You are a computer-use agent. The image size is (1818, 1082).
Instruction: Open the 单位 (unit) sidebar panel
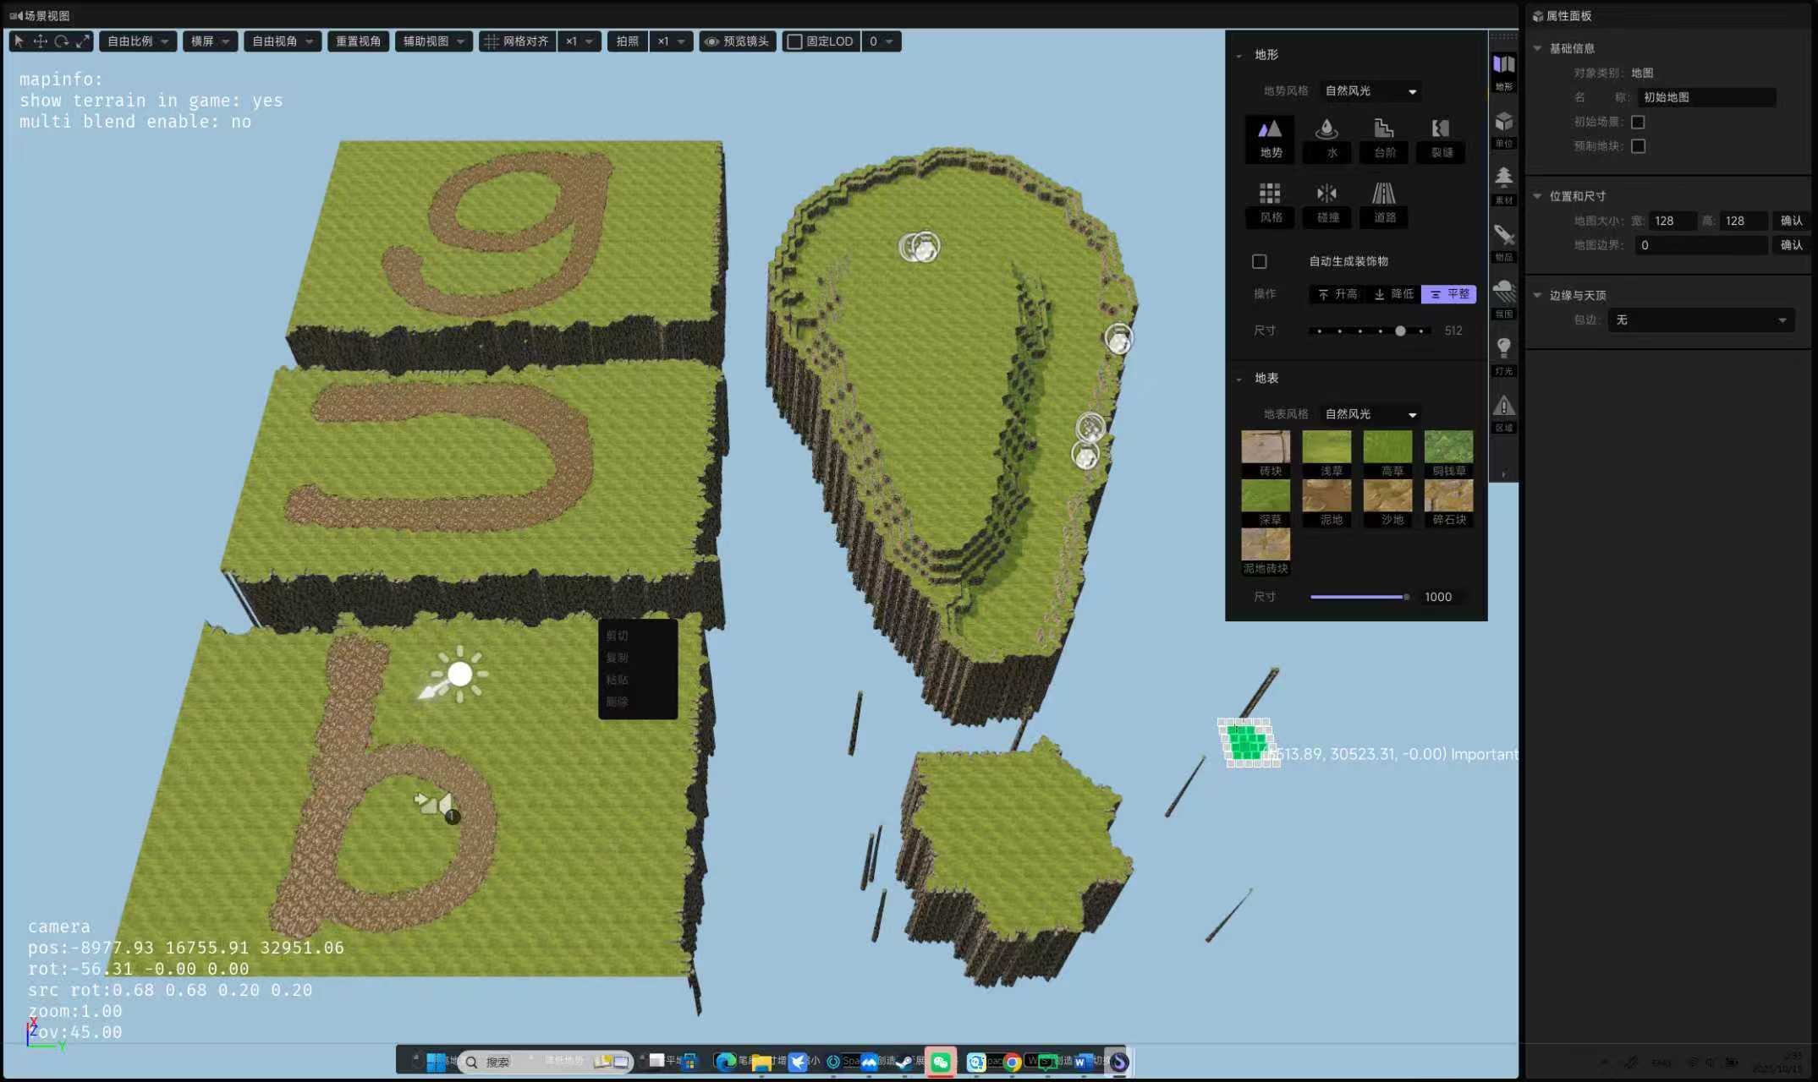[1503, 128]
